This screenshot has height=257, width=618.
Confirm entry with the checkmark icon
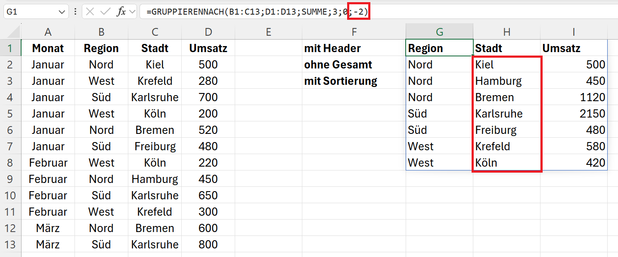(x=105, y=12)
